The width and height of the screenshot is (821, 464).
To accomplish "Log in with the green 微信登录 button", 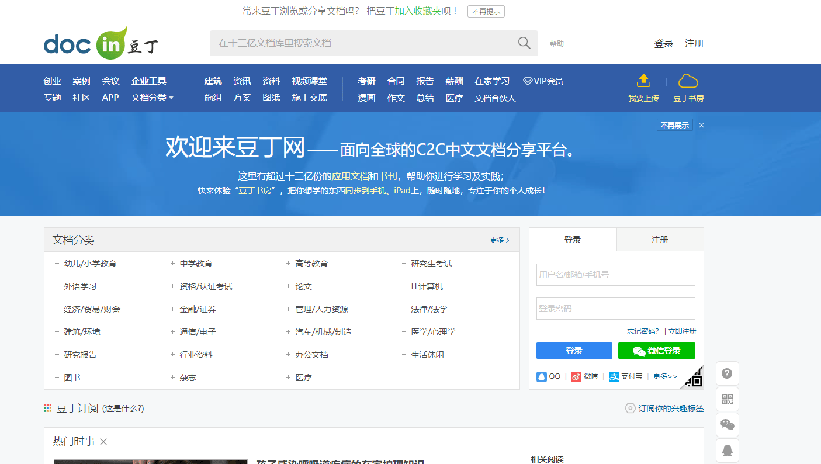I will (x=656, y=350).
